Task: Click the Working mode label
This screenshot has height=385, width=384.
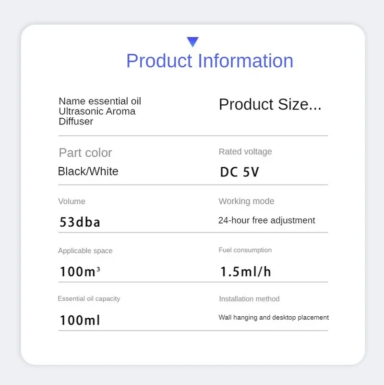Action: [246, 201]
